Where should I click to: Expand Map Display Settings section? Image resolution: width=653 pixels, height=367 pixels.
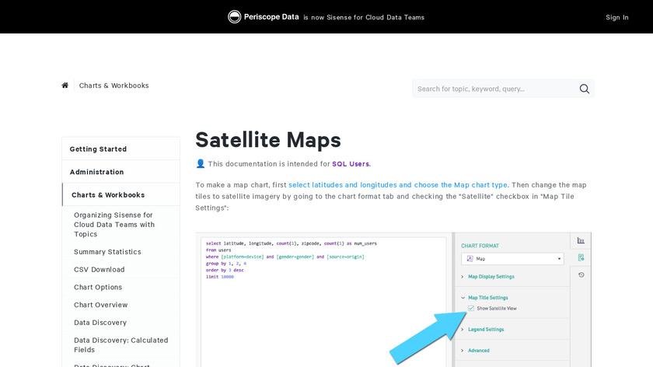pos(491,276)
